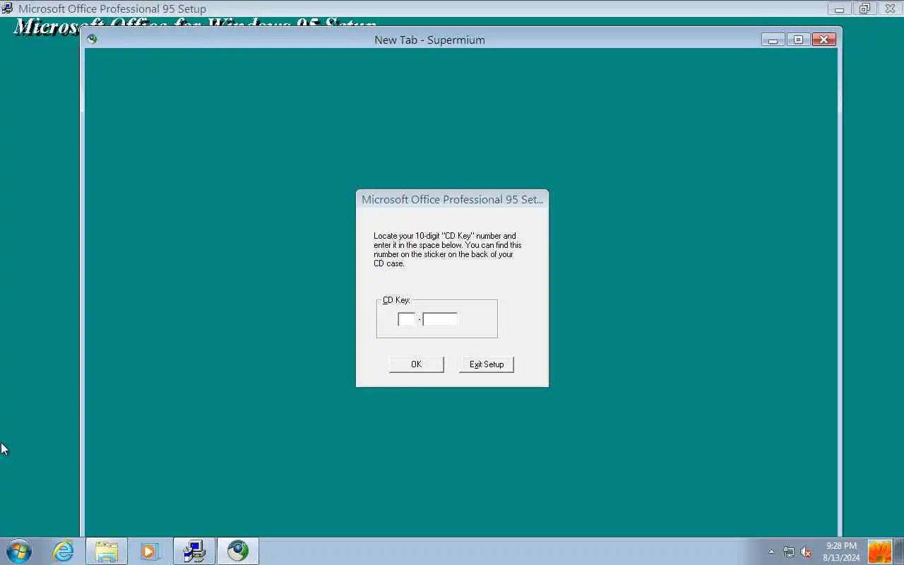Screen dimensions: 904x565
Task: Restore down the Office 95 Setup window
Action: (864, 9)
